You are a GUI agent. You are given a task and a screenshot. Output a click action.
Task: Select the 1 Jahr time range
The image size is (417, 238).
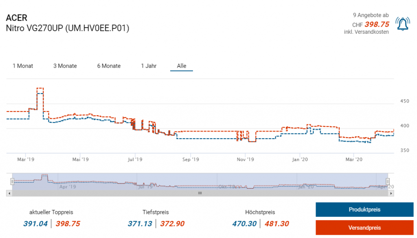(149, 66)
